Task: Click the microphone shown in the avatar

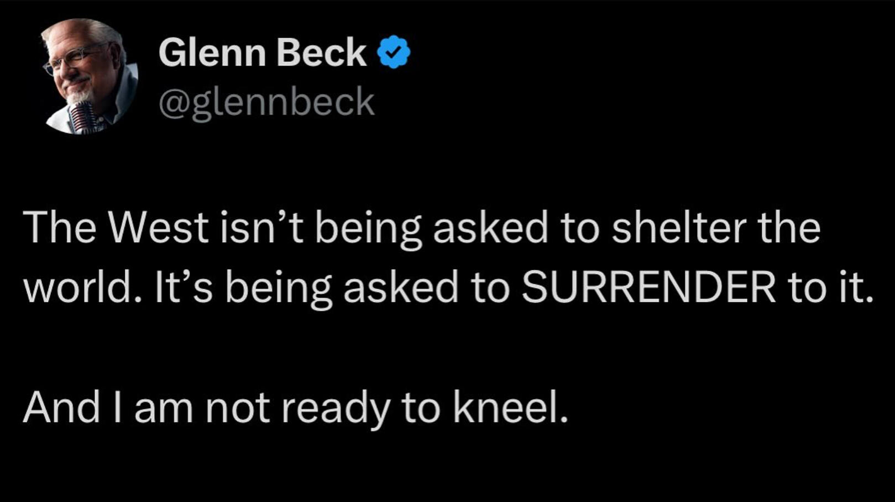Action: 84,118
